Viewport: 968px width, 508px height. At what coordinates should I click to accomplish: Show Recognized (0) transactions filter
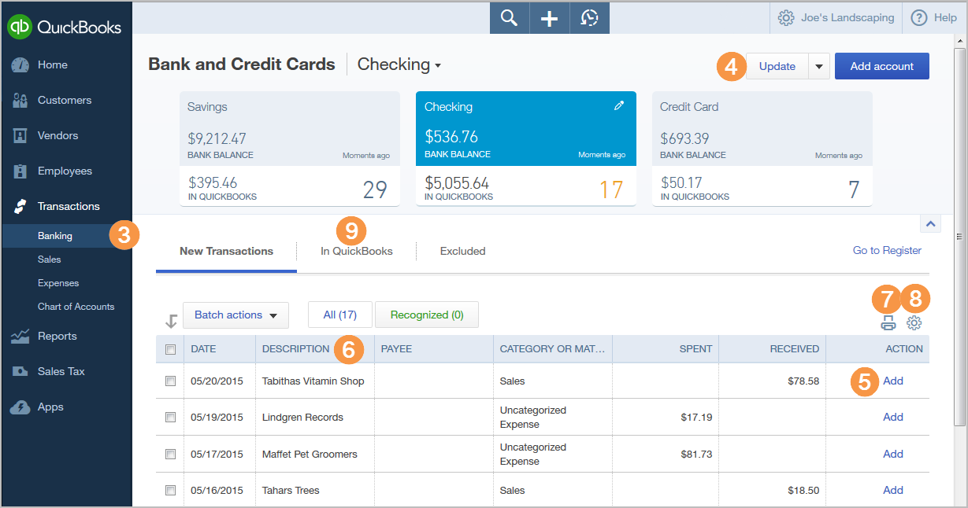426,315
